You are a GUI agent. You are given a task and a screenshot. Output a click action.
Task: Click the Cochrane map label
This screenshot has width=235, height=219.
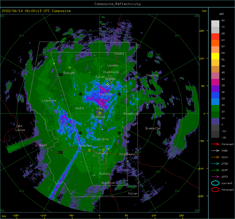(85, 146)
